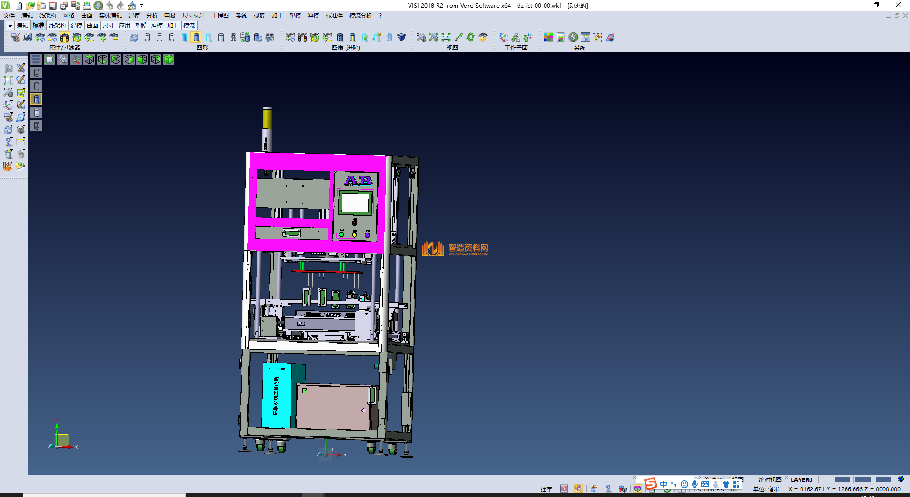Click the smiley eye view icon
This screenshot has width=910, height=497.
(x=483, y=37)
